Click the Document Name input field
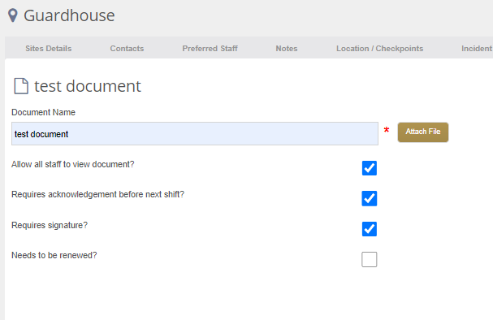This screenshot has height=320, width=493. click(x=195, y=133)
